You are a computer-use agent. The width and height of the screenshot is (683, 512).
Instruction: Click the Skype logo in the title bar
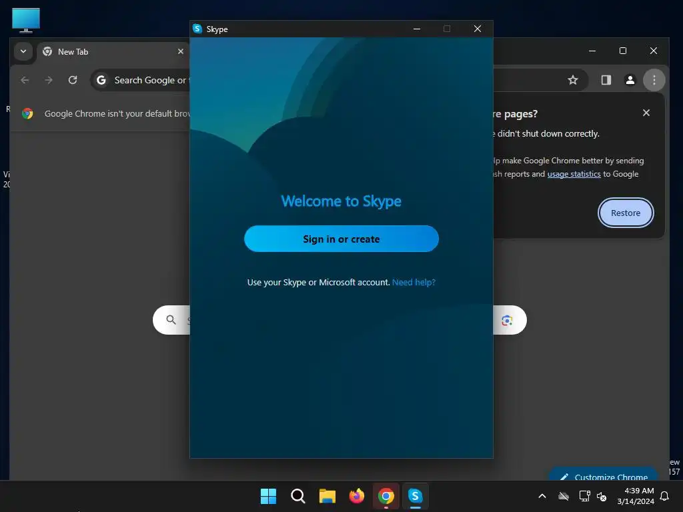pos(197,29)
